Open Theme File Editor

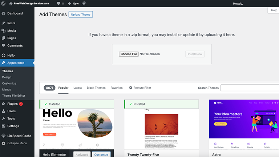14,96
